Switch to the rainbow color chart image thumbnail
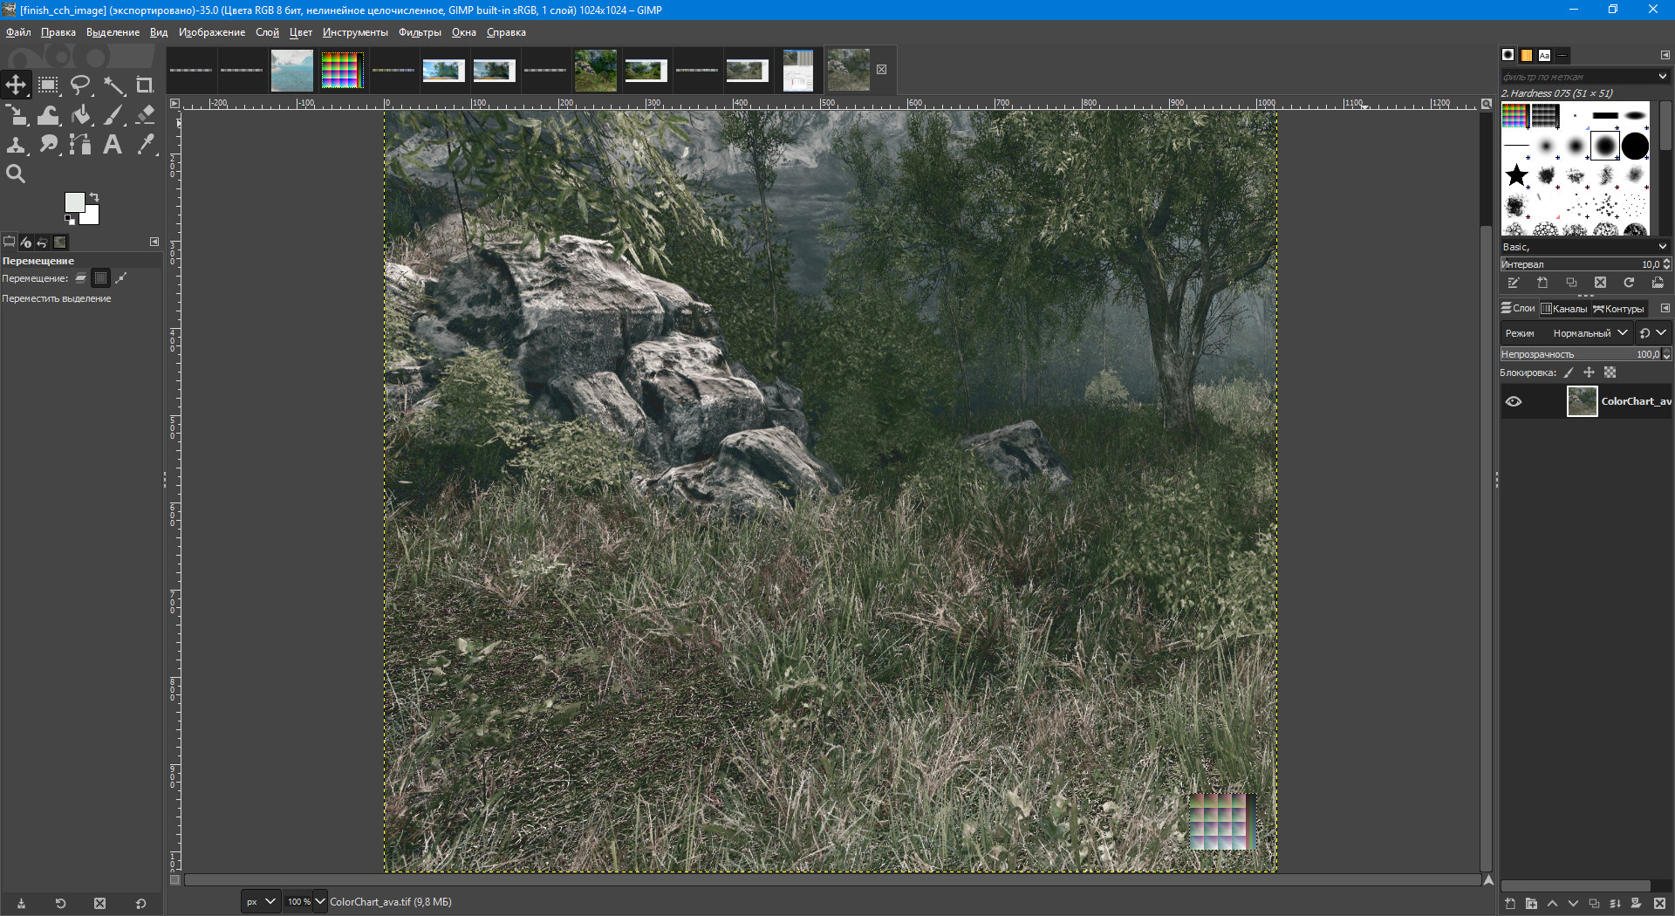 pos(341,70)
